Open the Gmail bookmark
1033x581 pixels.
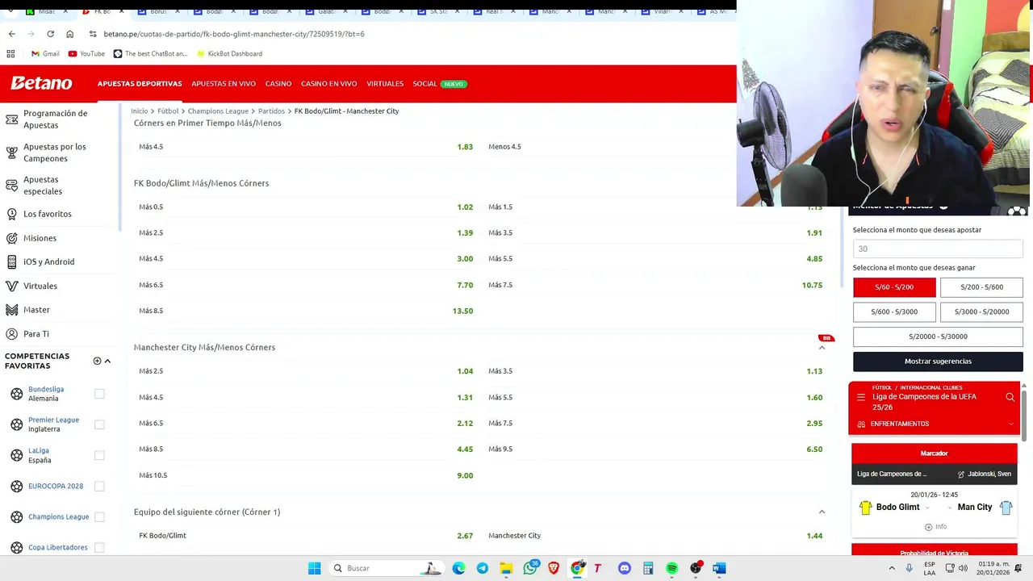click(x=45, y=53)
